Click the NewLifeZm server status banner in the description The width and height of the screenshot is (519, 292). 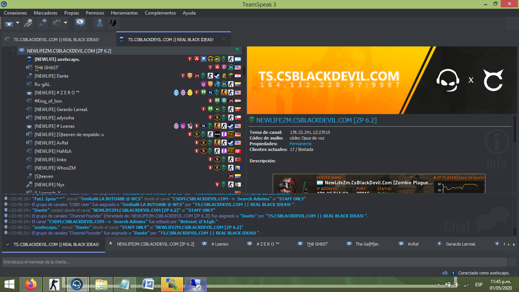[379, 184]
